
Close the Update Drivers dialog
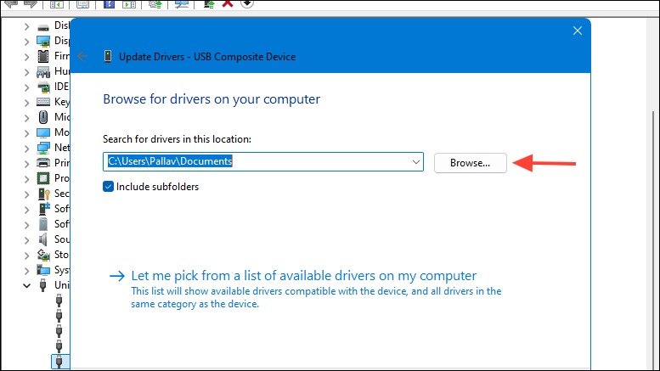[577, 31]
